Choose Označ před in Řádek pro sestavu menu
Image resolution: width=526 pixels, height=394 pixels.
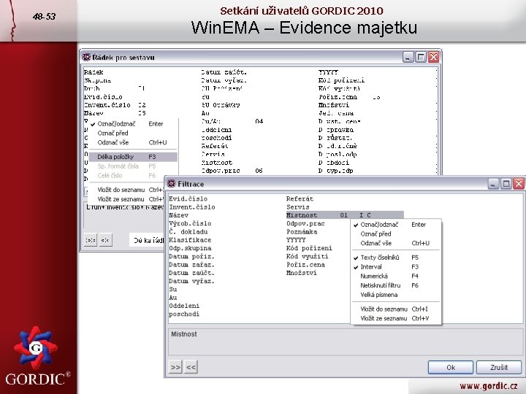click(133, 133)
